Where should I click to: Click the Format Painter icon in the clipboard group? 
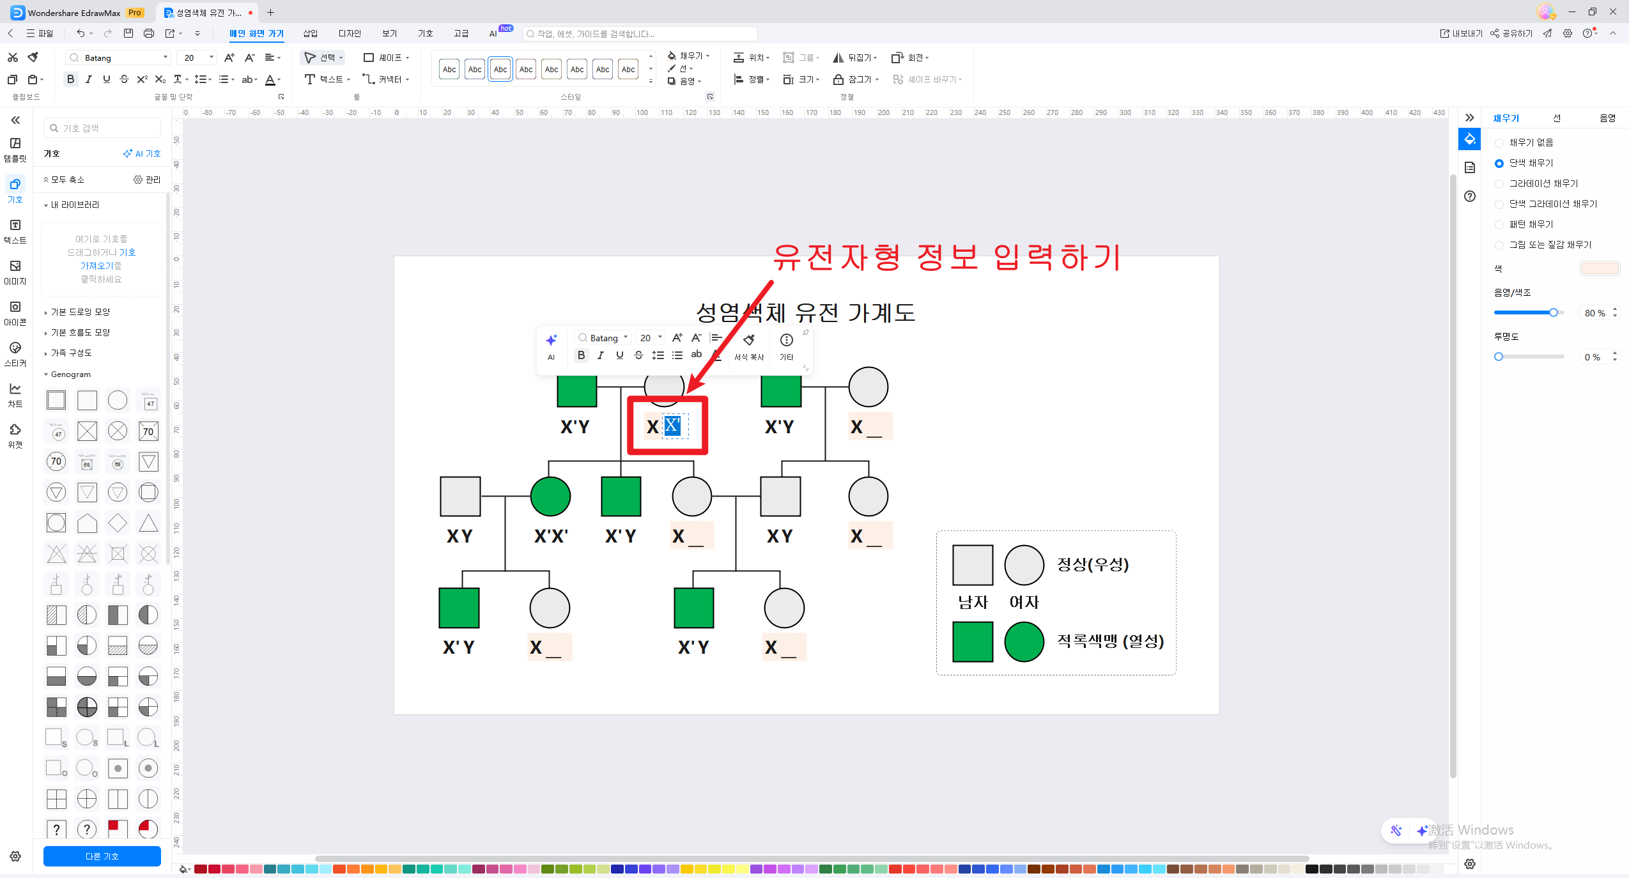point(33,58)
